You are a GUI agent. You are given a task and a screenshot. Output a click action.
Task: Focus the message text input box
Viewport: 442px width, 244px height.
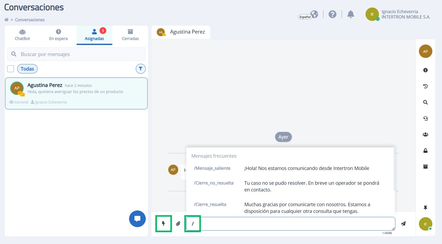[291, 224]
